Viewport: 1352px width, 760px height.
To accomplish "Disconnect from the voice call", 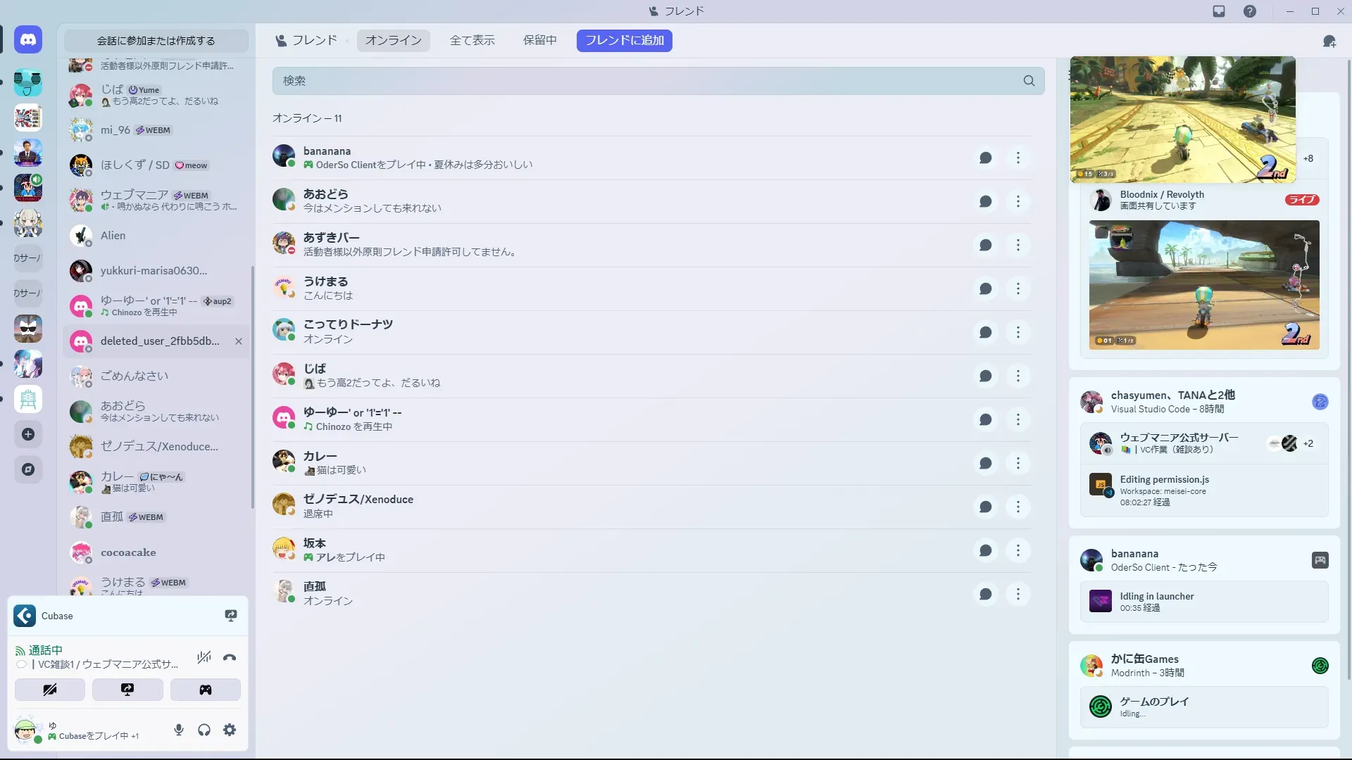I will click(x=230, y=657).
